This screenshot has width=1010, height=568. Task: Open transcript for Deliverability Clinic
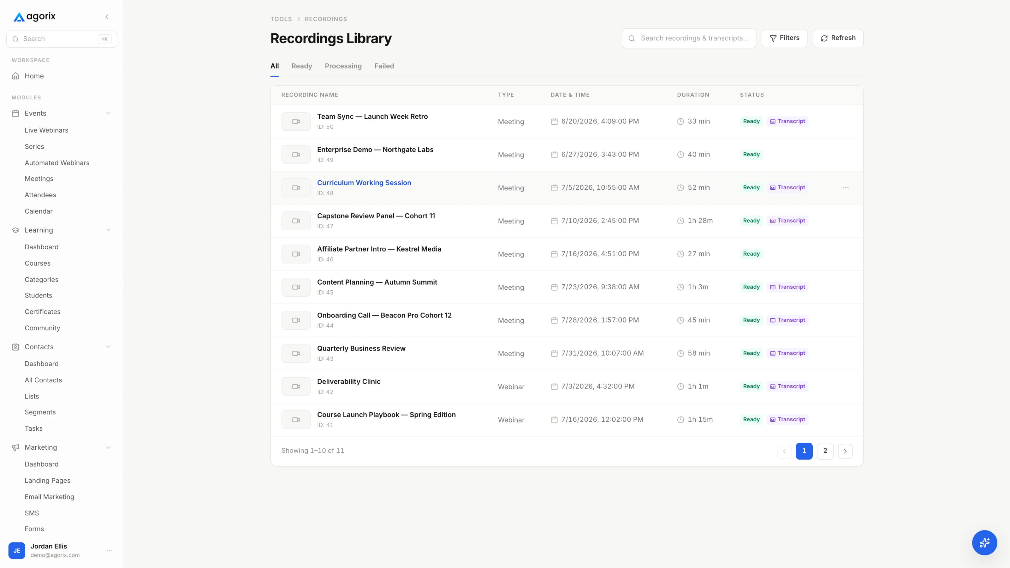787,386
